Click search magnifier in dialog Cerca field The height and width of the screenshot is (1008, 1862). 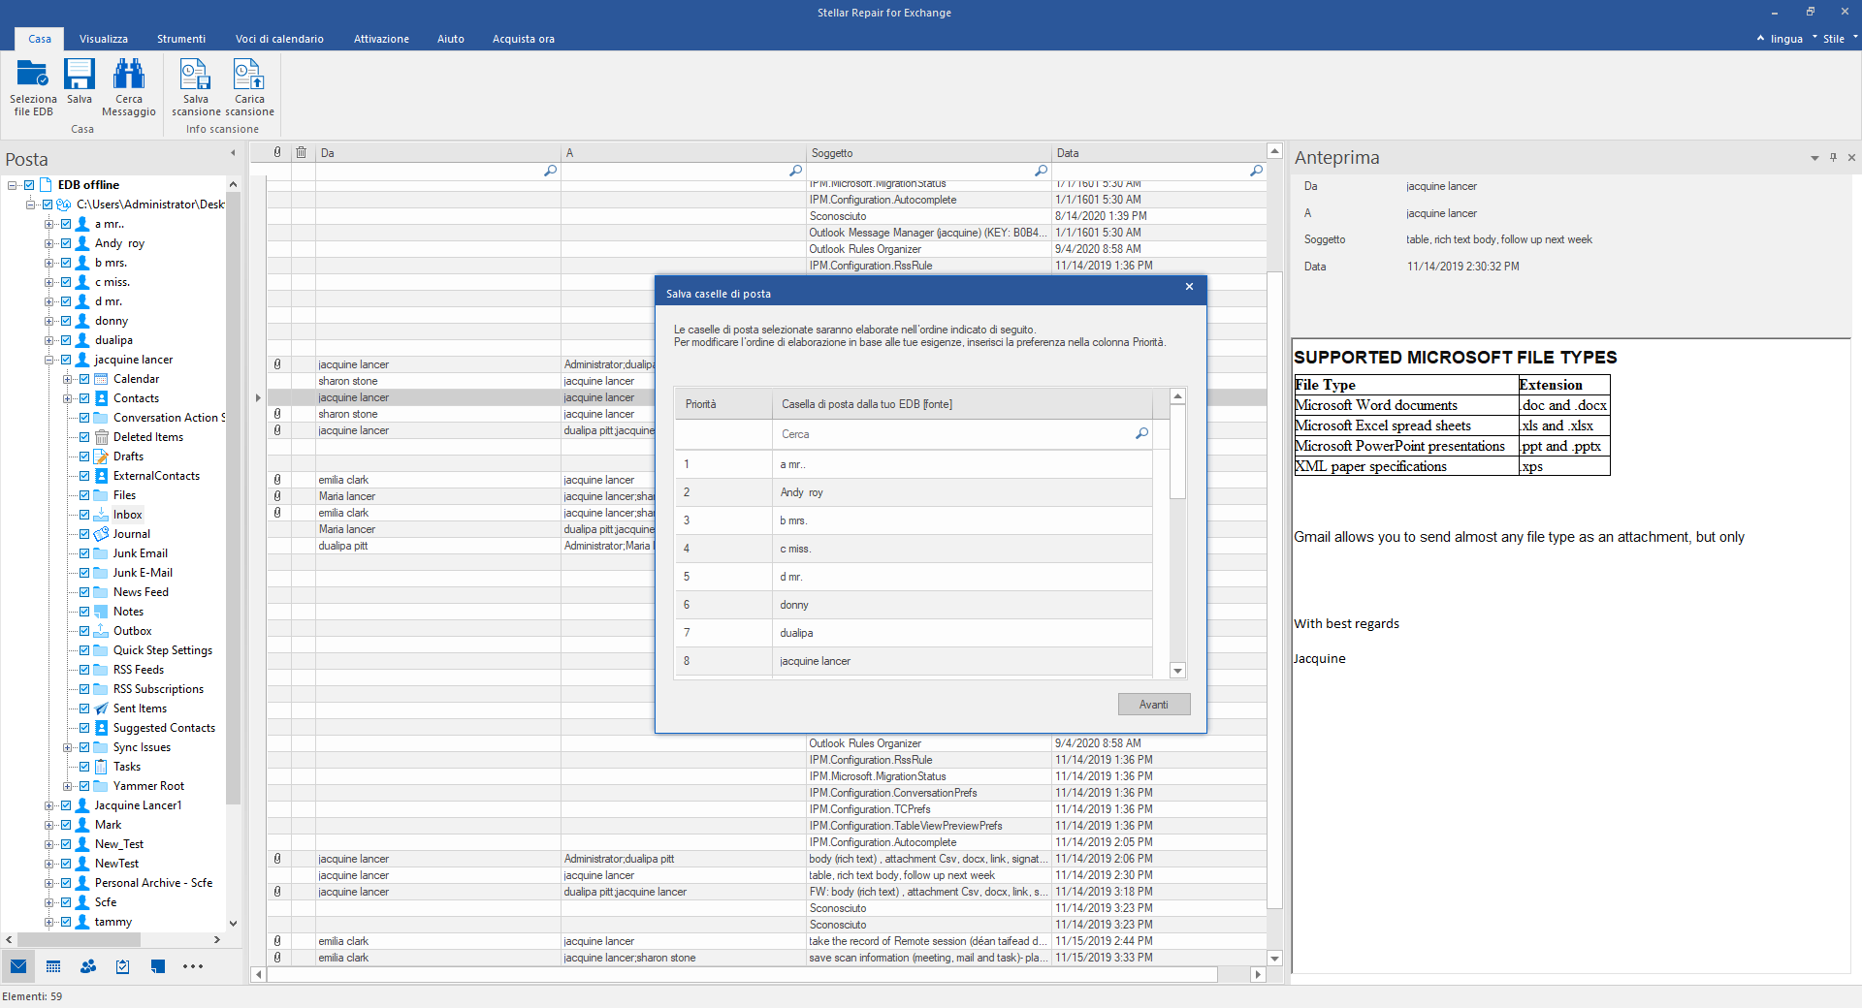tap(1141, 433)
